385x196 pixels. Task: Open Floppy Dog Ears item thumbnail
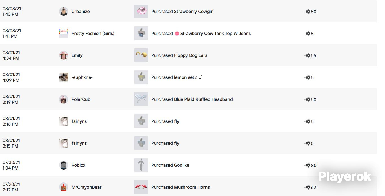coord(141,55)
